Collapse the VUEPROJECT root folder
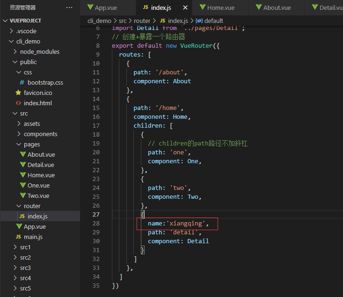Screen dimensions: 343x297 point(5,21)
